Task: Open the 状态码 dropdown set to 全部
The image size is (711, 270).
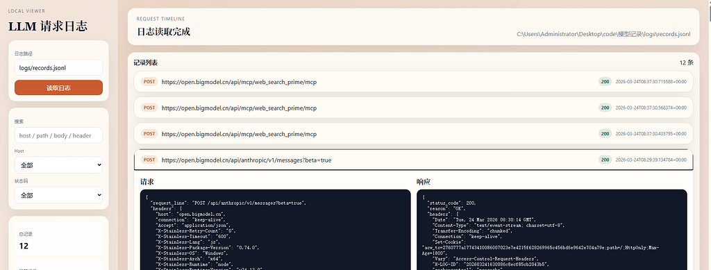Action: (x=58, y=195)
